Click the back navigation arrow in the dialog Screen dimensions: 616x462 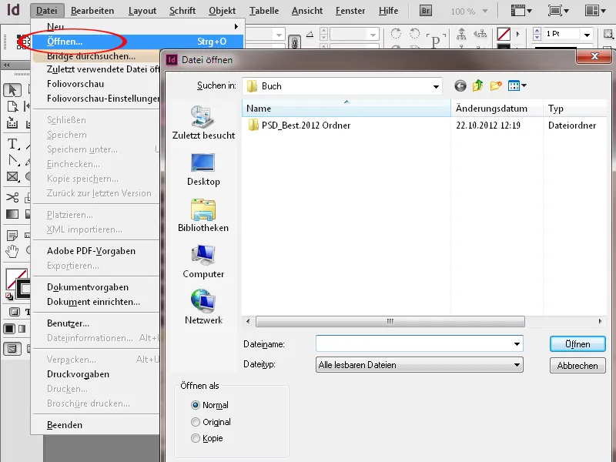(461, 86)
